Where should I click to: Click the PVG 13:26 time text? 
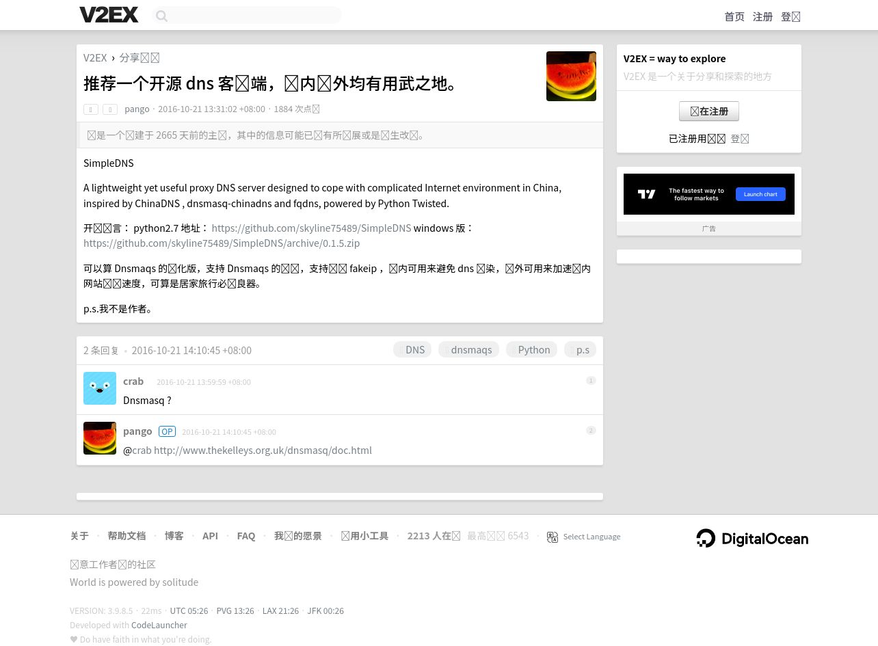(x=235, y=610)
